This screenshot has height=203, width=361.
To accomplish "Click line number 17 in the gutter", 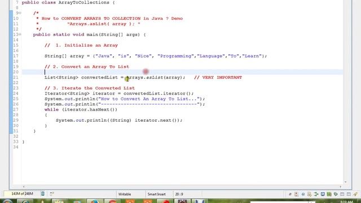I will click(x=16, y=56).
